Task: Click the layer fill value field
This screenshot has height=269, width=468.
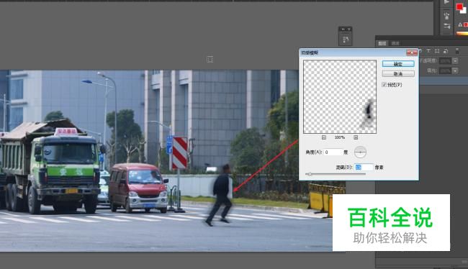Action: tap(445, 70)
